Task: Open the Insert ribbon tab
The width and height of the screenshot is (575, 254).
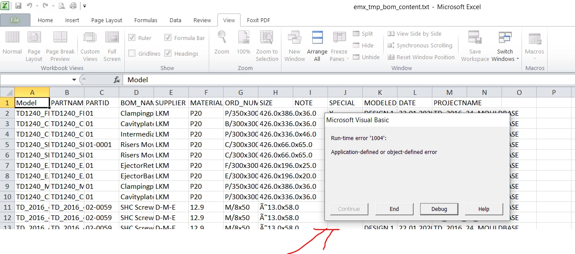Action: 72,20
